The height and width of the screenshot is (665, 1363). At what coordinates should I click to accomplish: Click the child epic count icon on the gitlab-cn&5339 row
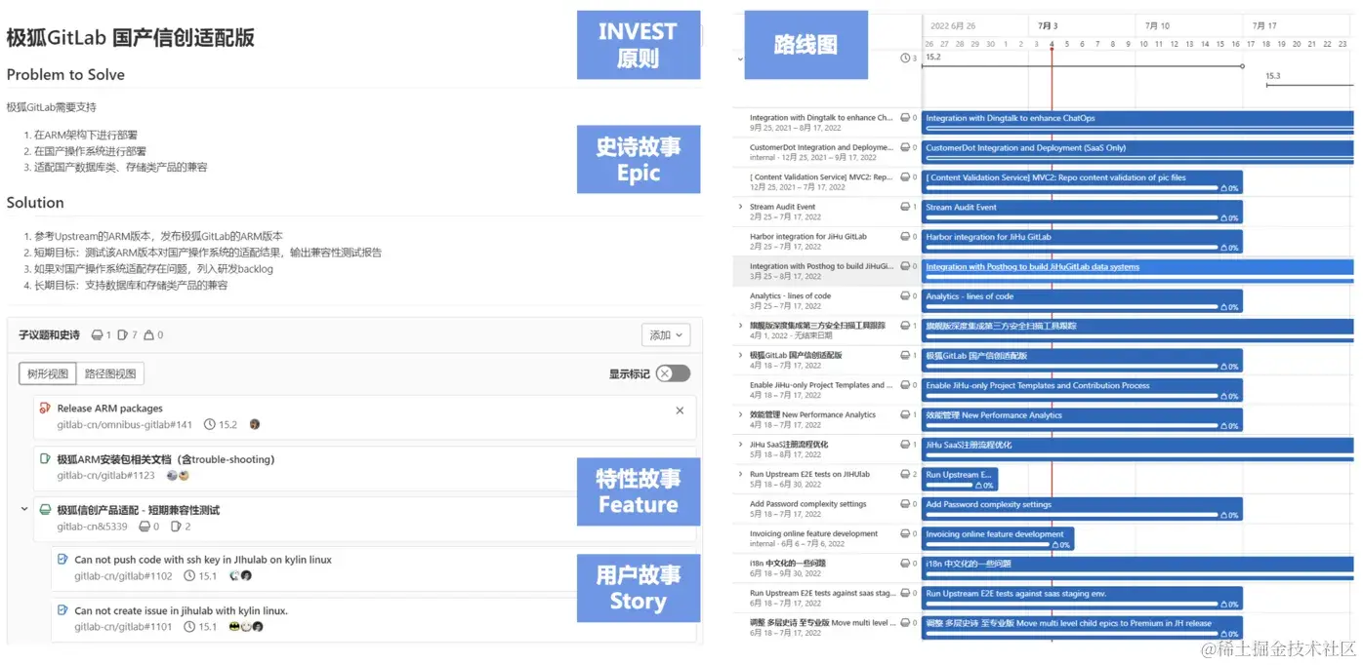pyautogui.click(x=145, y=527)
